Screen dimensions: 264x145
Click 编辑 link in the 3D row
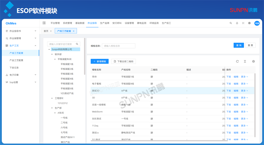click(x=236, y=98)
